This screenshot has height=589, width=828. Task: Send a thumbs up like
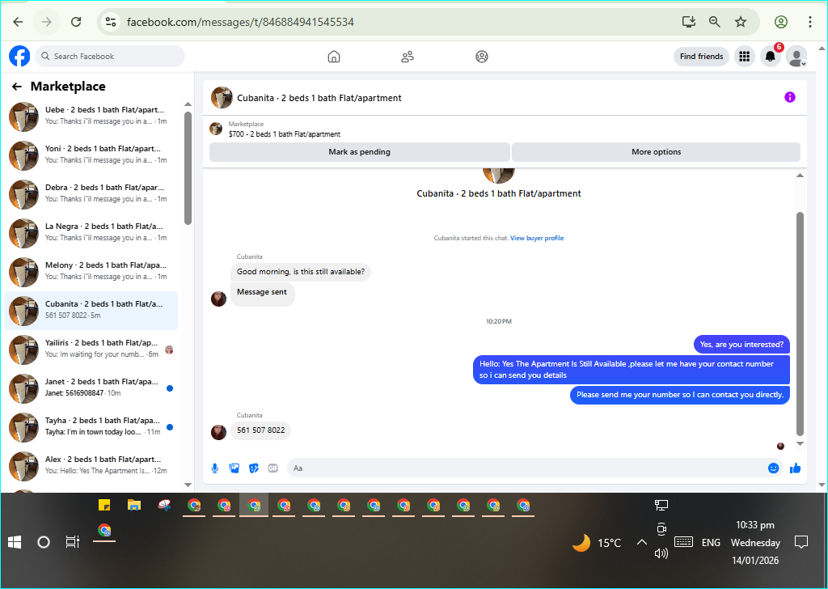pos(795,468)
